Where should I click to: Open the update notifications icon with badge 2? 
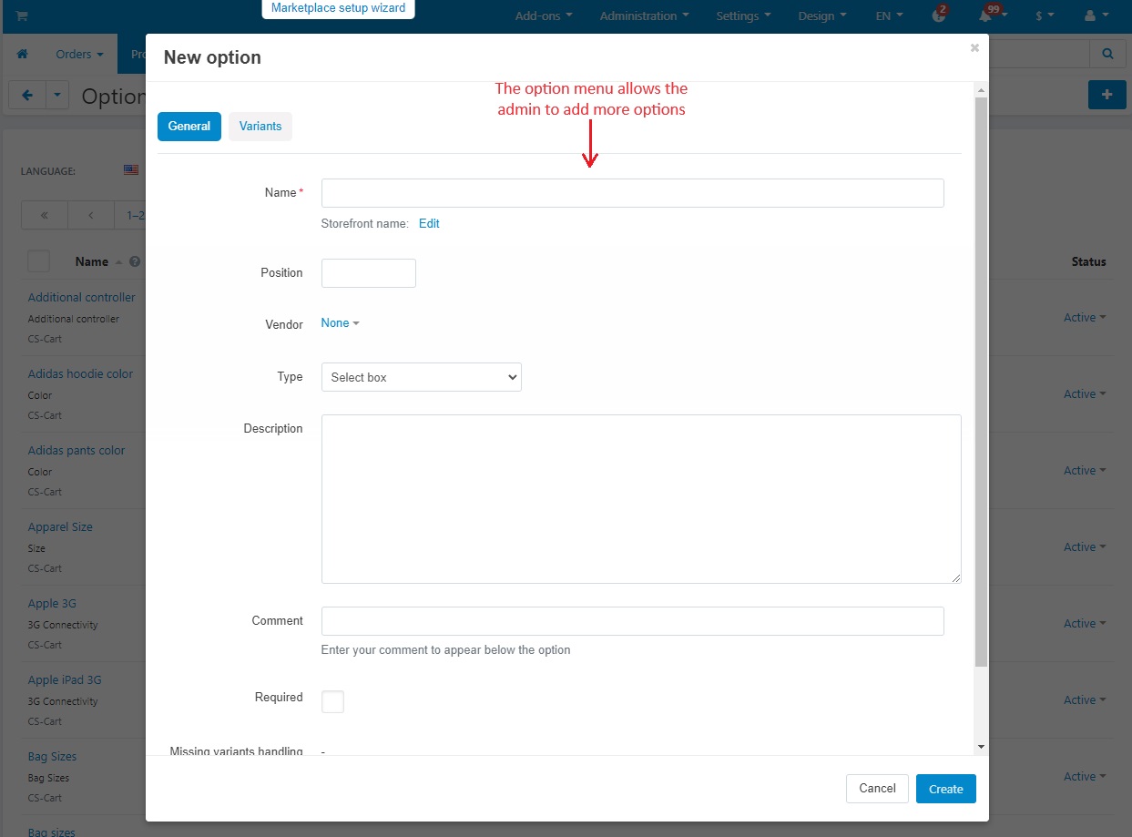[x=939, y=15]
